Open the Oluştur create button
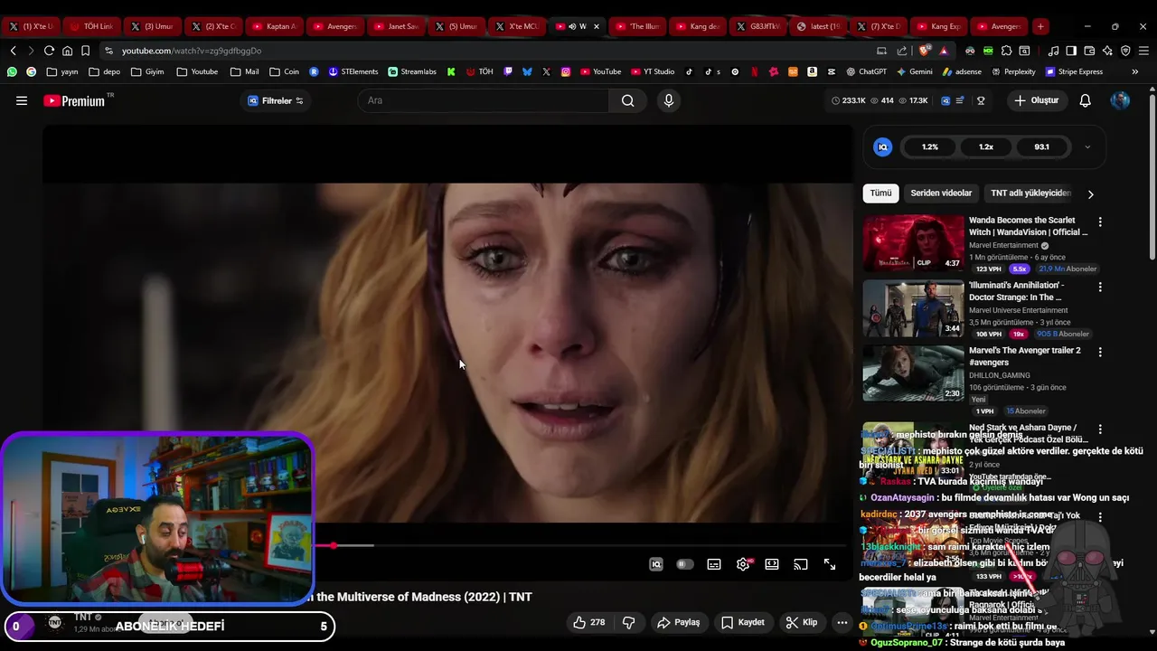Image resolution: width=1157 pixels, height=651 pixels. click(1036, 100)
